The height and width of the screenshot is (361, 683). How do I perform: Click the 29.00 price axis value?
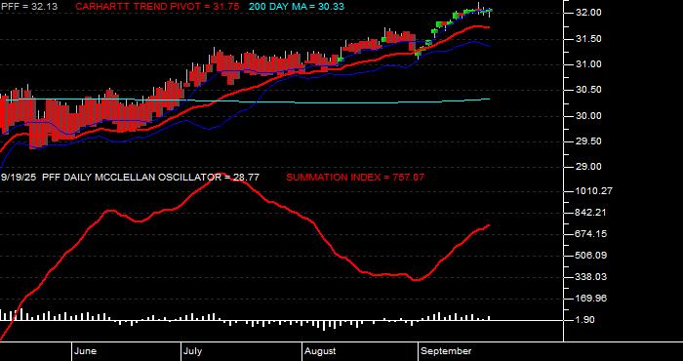pyautogui.click(x=589, y=167)
